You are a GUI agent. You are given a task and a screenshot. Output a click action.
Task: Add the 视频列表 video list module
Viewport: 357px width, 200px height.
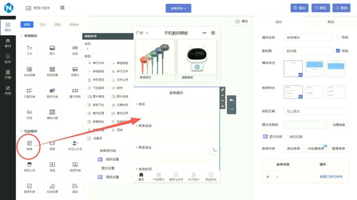[75, 167]
